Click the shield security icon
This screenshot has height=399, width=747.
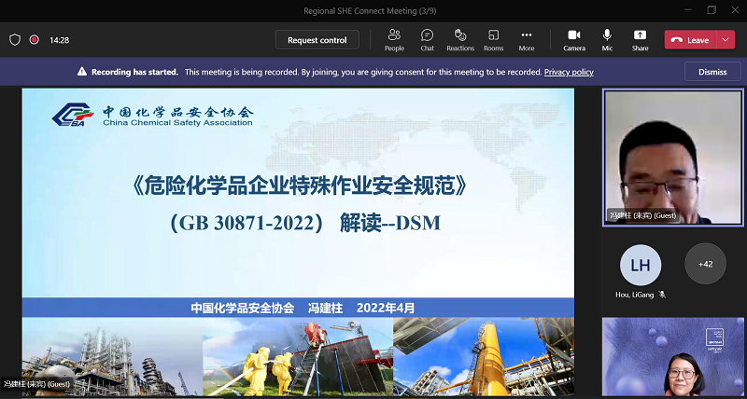[x=15, y=40]
